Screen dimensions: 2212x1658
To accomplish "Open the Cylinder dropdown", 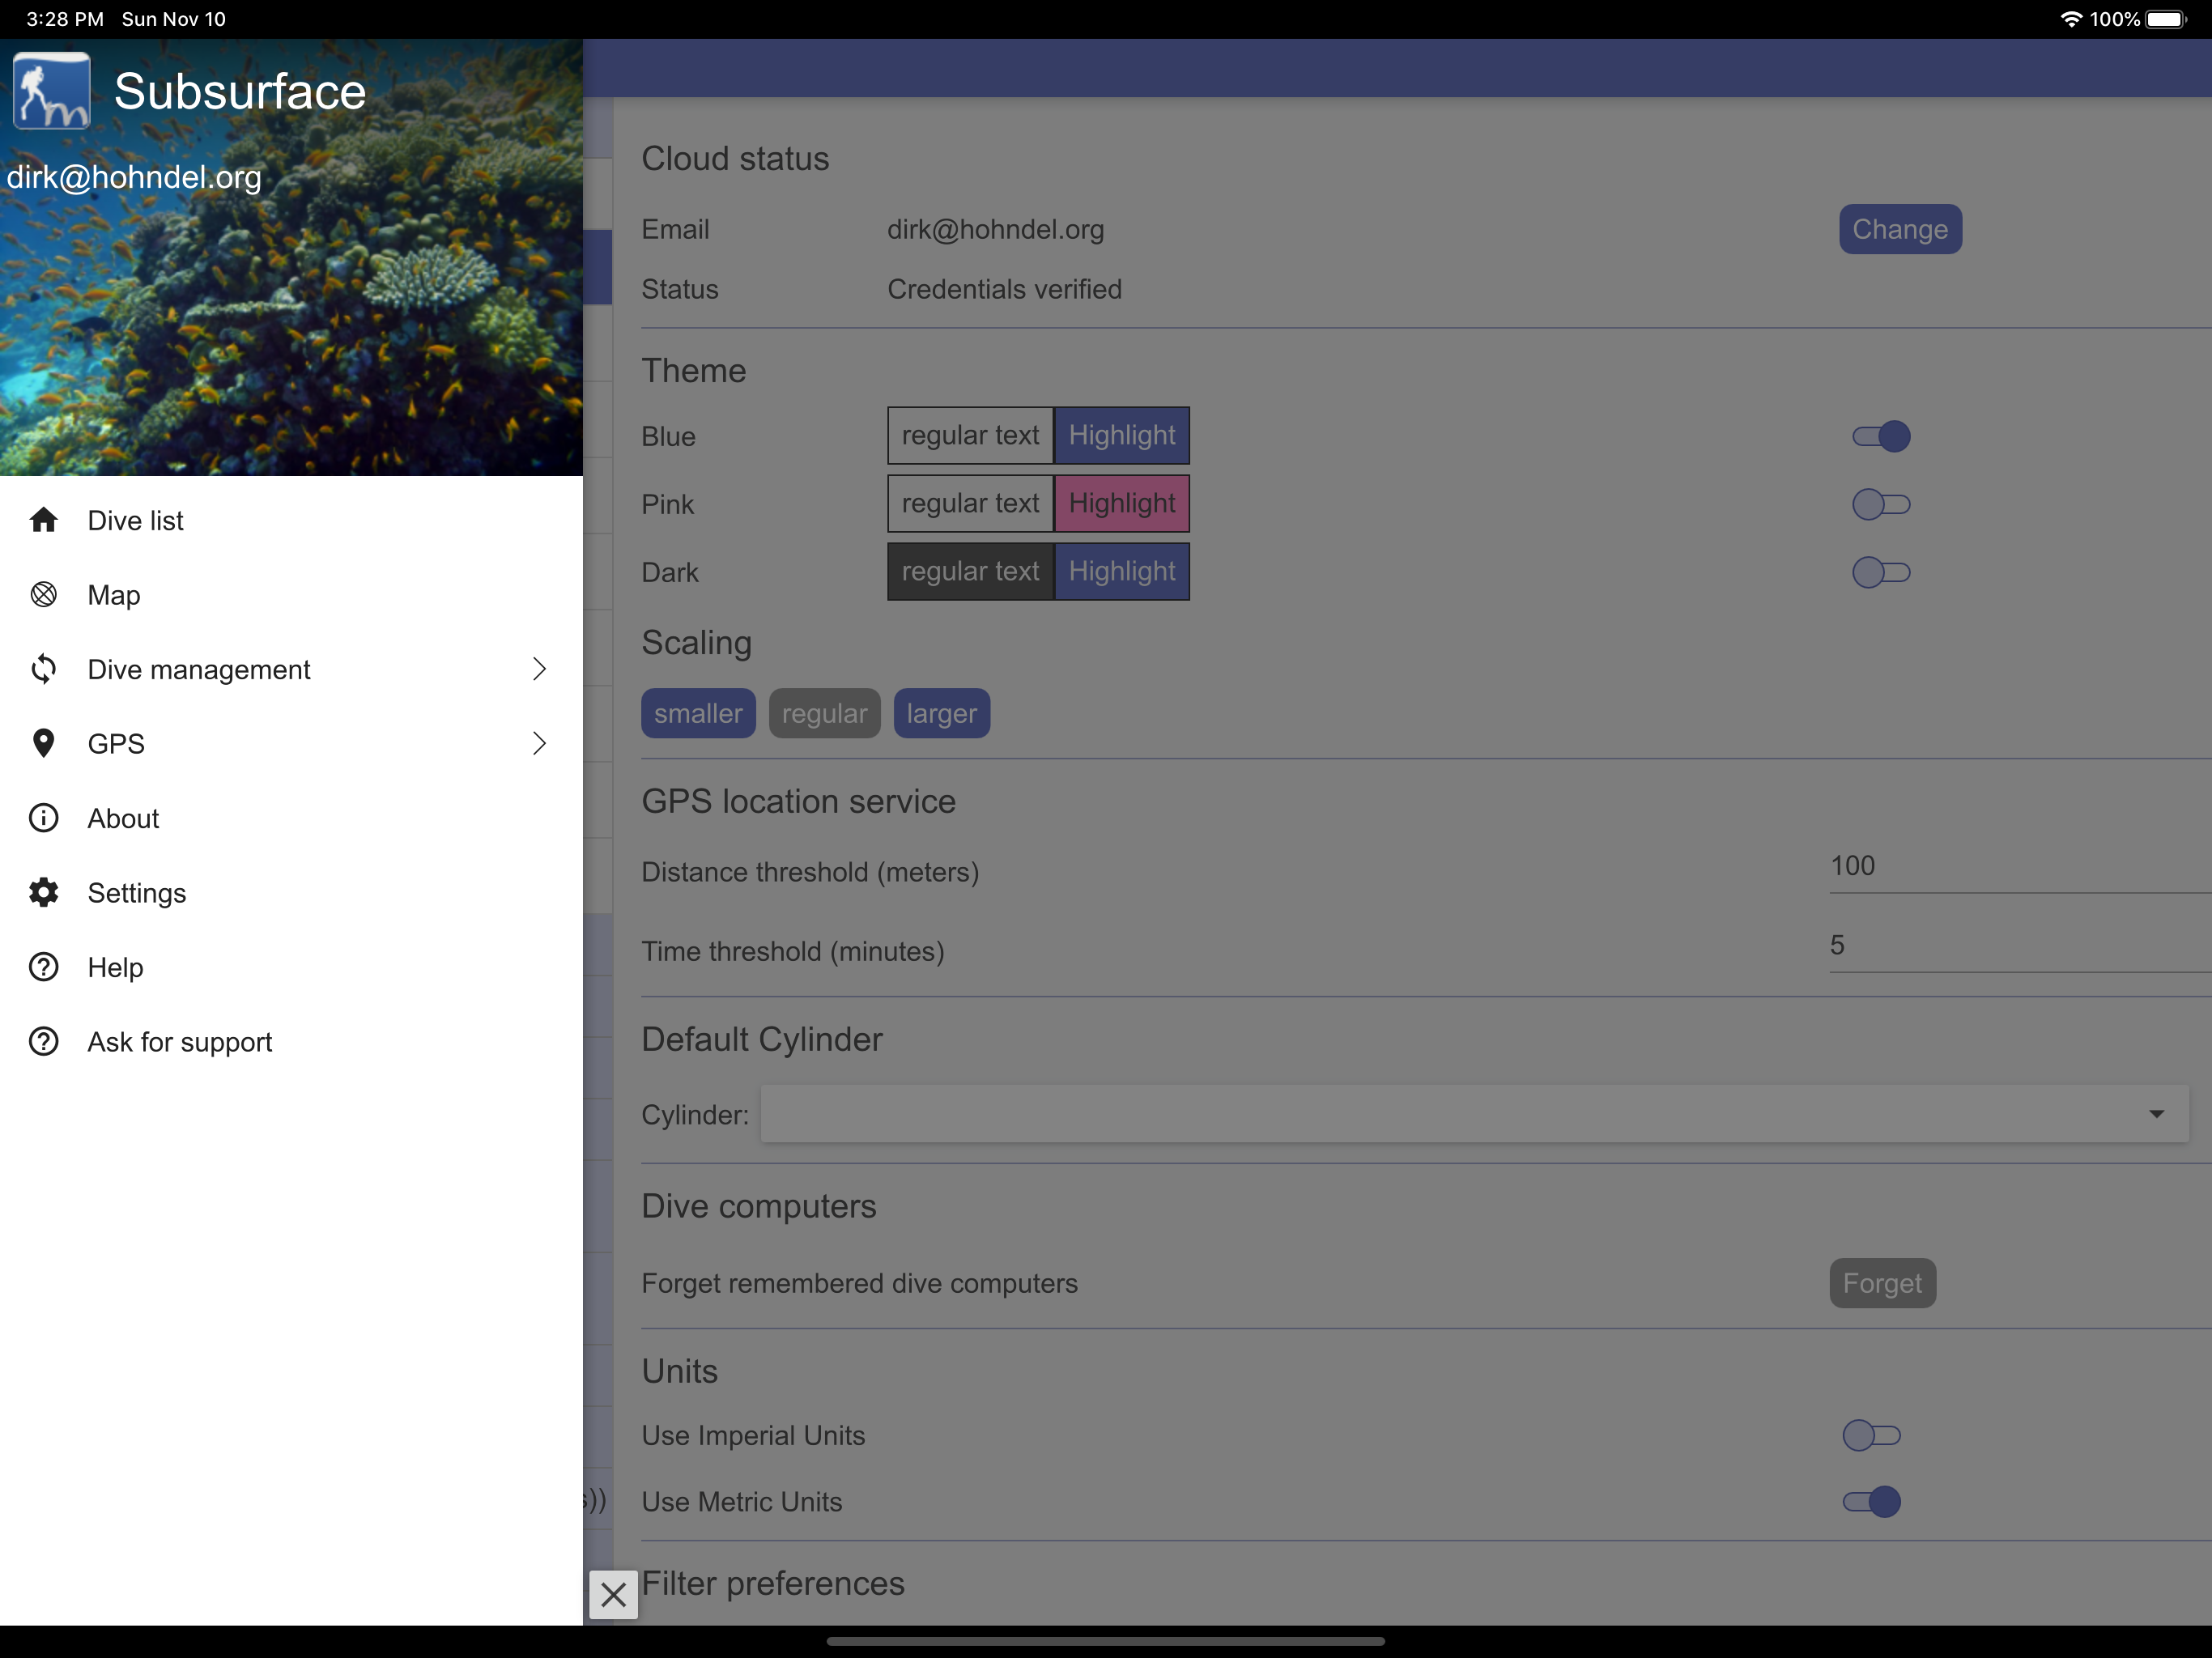I will point(2157,1113).
